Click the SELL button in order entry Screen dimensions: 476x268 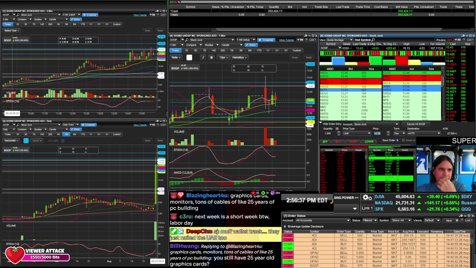[338, 141]
